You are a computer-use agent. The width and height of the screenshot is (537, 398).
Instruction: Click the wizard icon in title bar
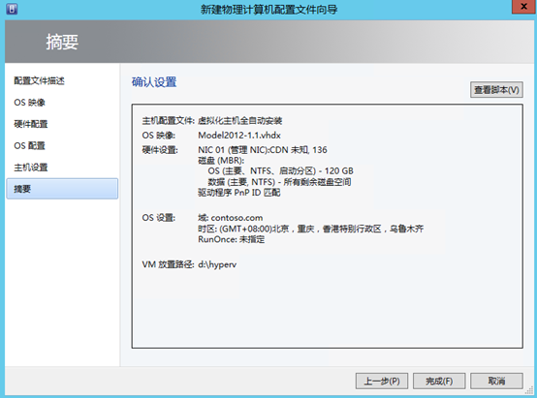[12, 9]
